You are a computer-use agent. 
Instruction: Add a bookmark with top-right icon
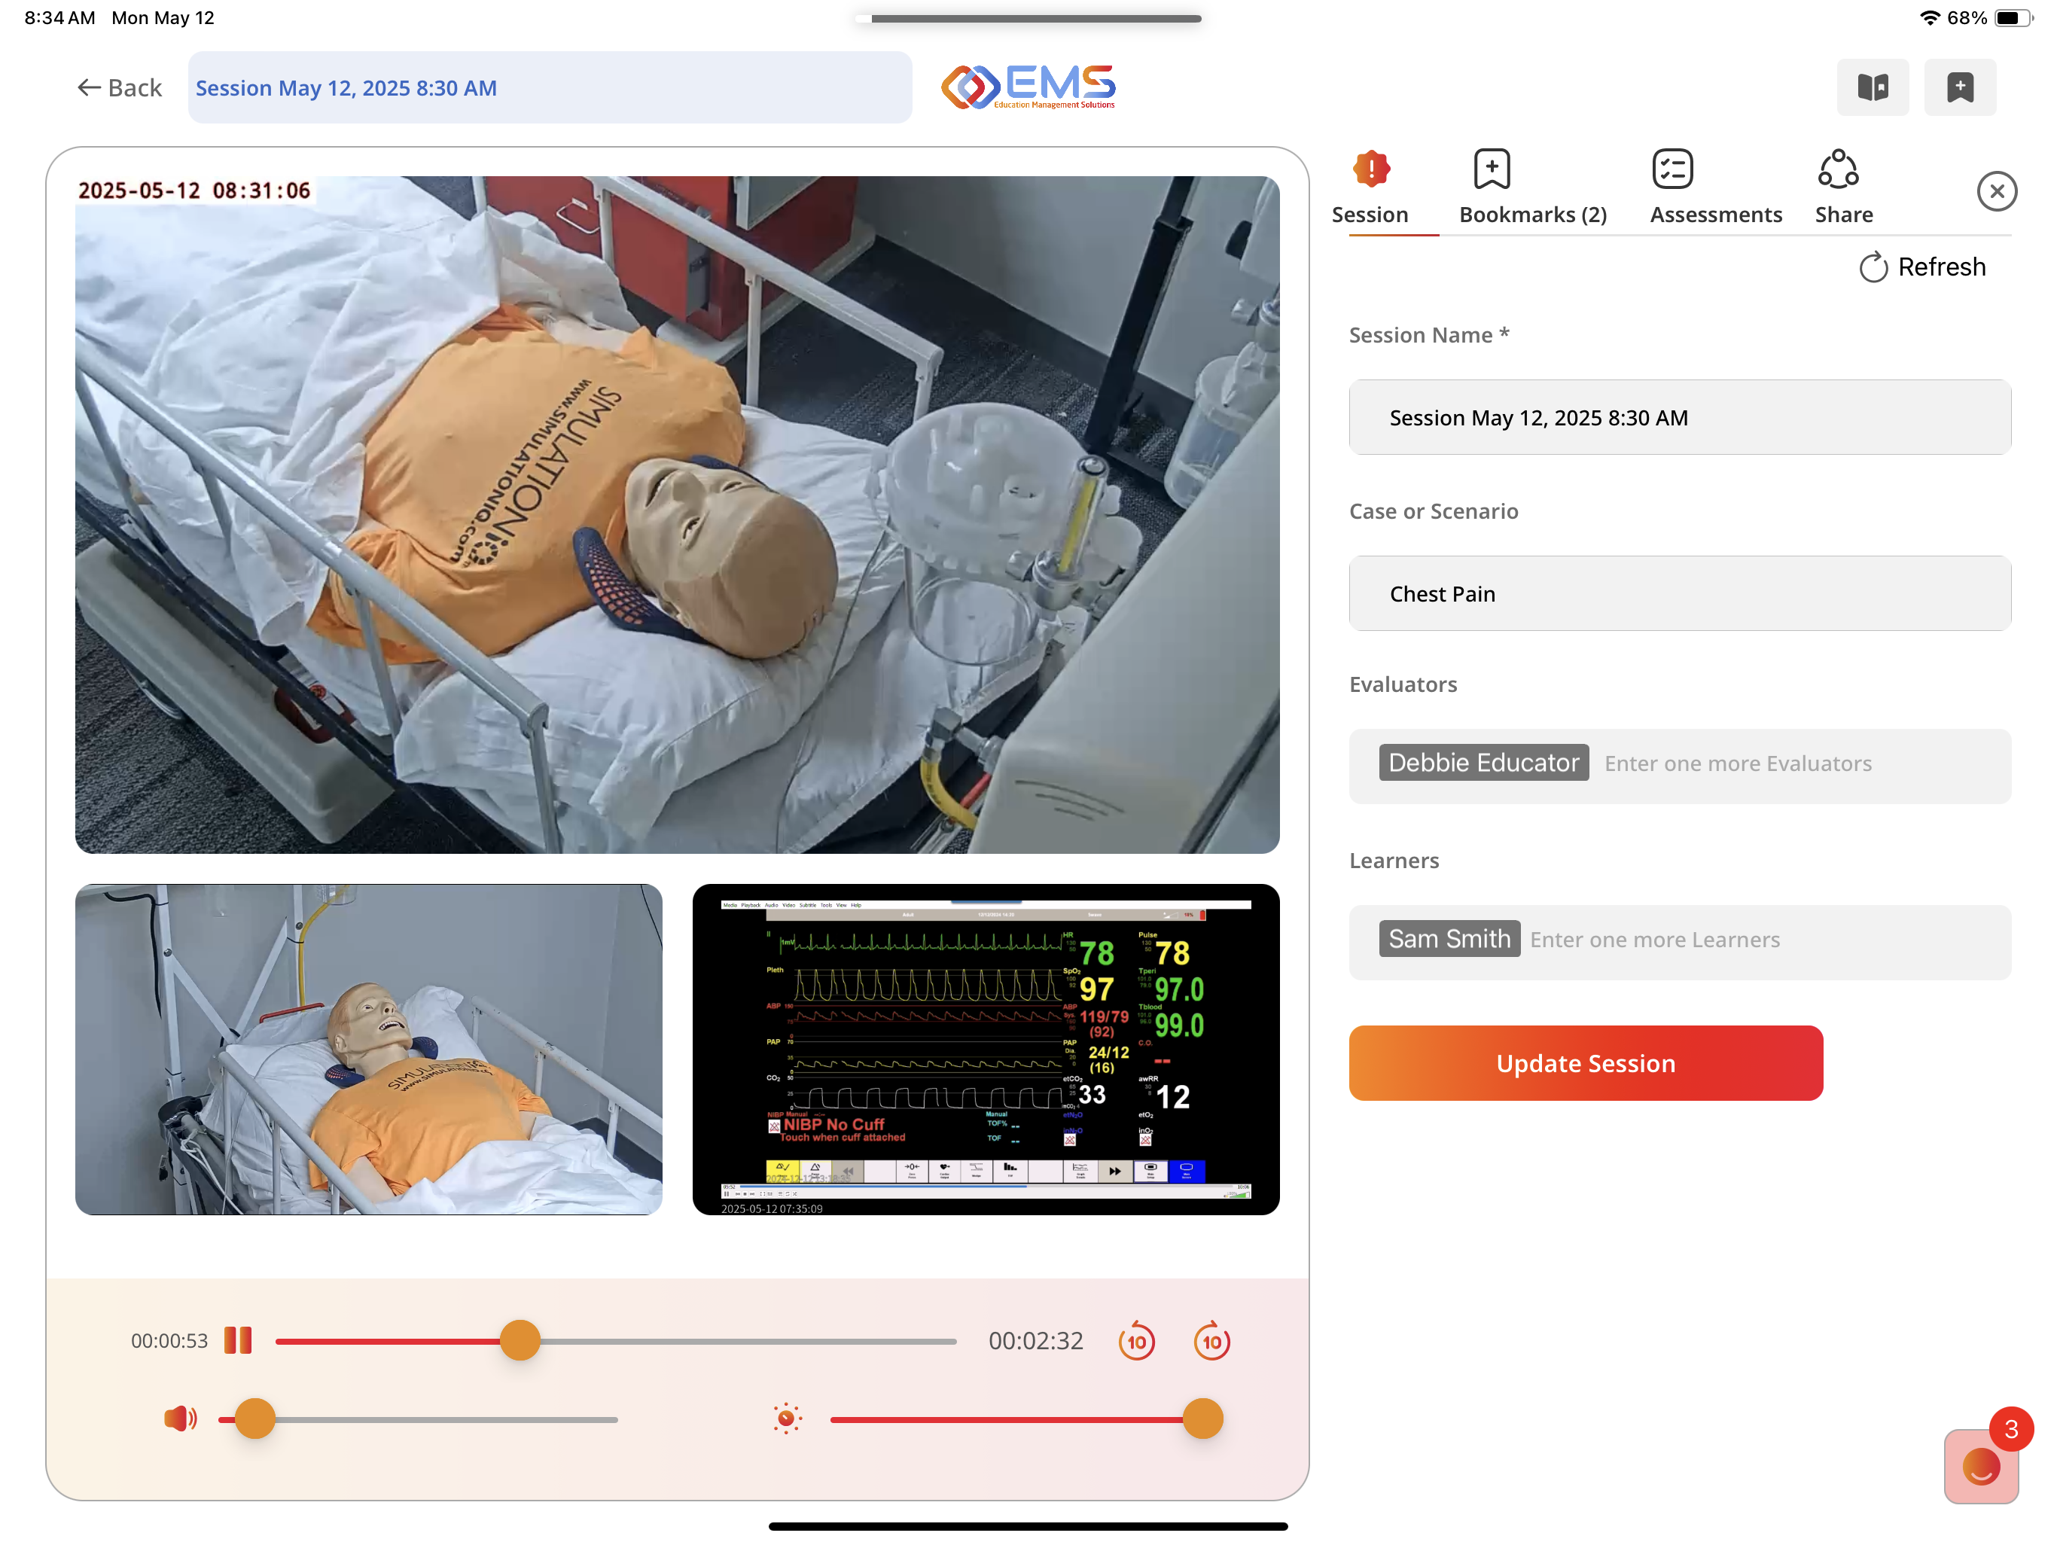pyautogui.click(x=1959, y=87)
